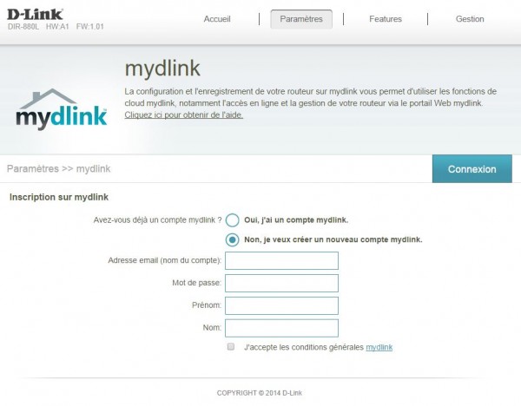Click the mydlink house logo
The height and width of the screenshot is (406, 521).
pyautogui.click(x=61, y=109)
